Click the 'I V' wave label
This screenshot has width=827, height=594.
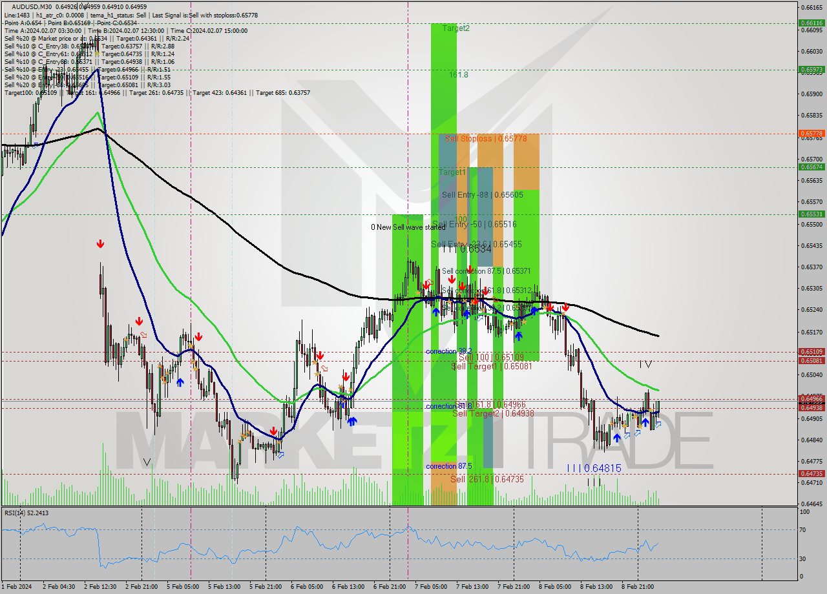[x=645, y=364]
